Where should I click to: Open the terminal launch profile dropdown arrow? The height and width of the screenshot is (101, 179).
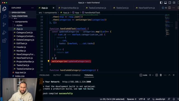pos(153,75)
